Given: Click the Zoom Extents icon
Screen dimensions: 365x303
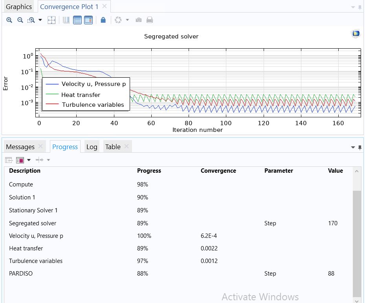Looking at the screenshot, I should pos(51,20).
